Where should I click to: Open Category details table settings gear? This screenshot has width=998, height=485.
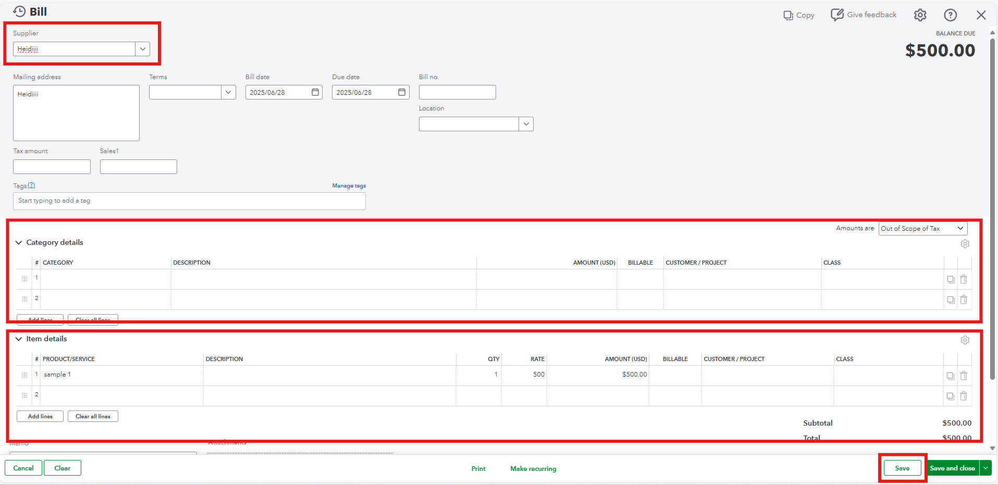point(965,244)
